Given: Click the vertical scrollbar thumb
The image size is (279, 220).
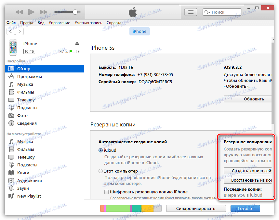Looking at the screenshot, I should pos(273,83).
